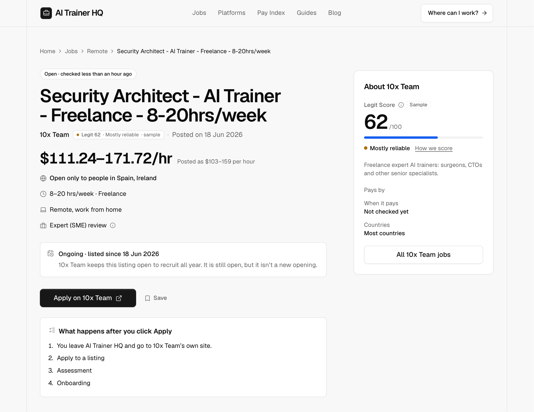Open the Remote breadcrumb link
The height and width of the screenshot is (412, 534).
click(x=97, y=51)
